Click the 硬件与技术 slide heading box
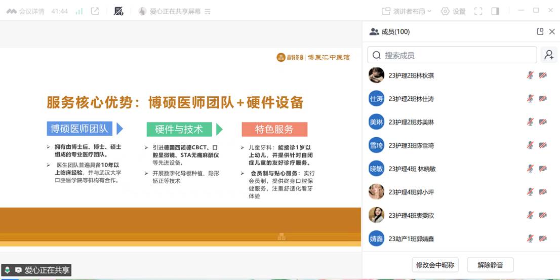560x280 pixels. [x=179, y=129]
